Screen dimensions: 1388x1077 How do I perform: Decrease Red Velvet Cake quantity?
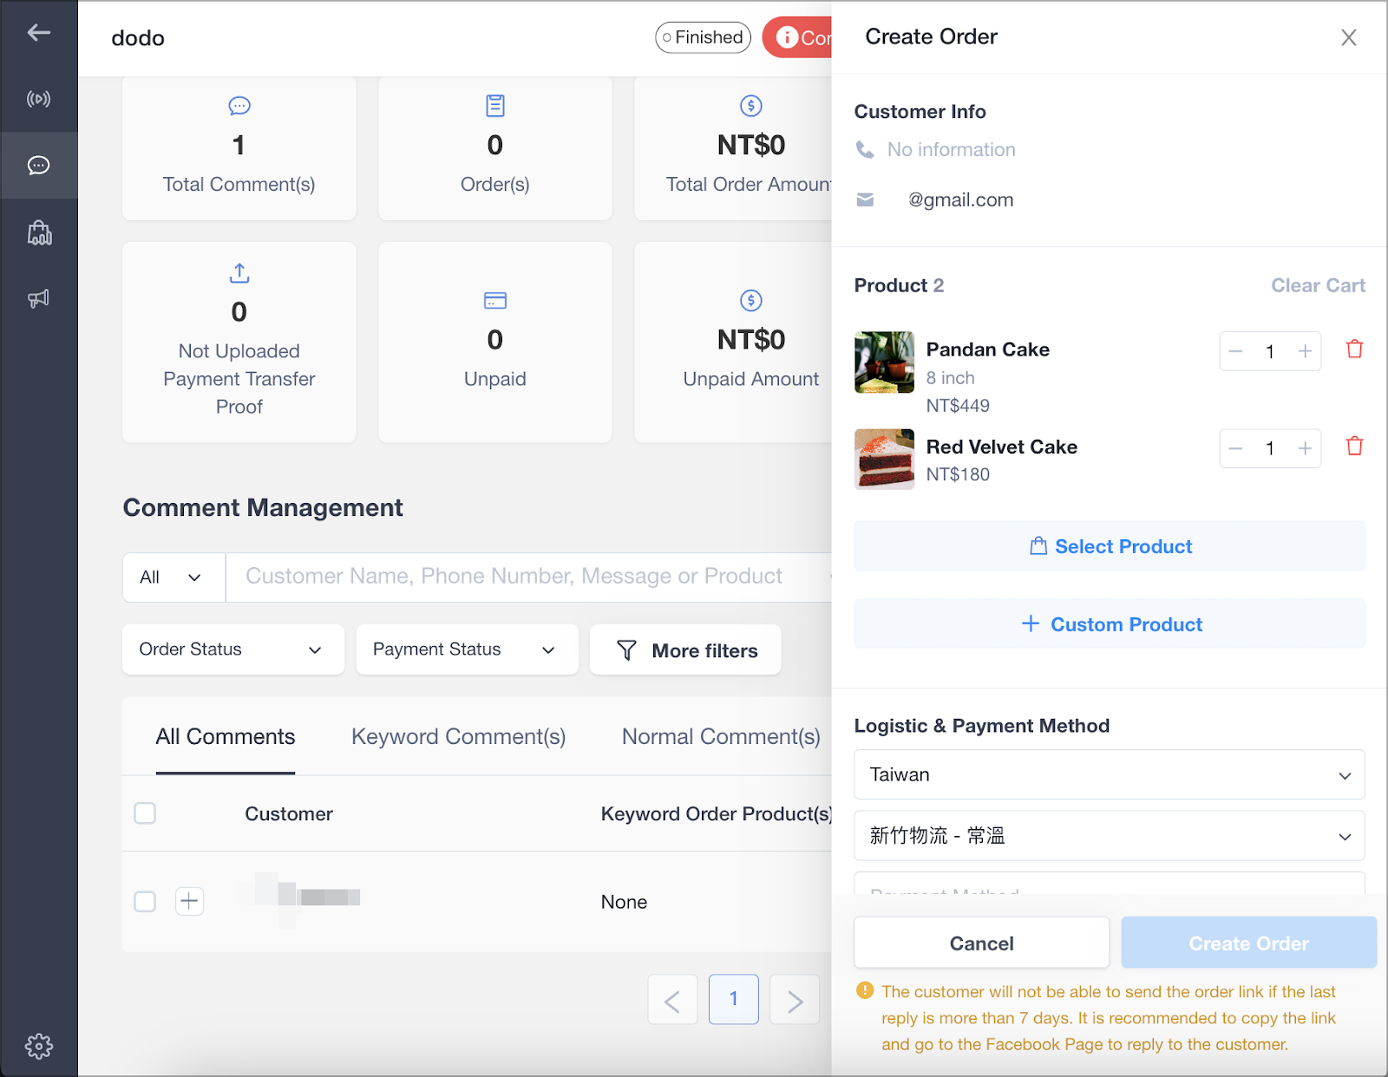(x=1236, y=448)
